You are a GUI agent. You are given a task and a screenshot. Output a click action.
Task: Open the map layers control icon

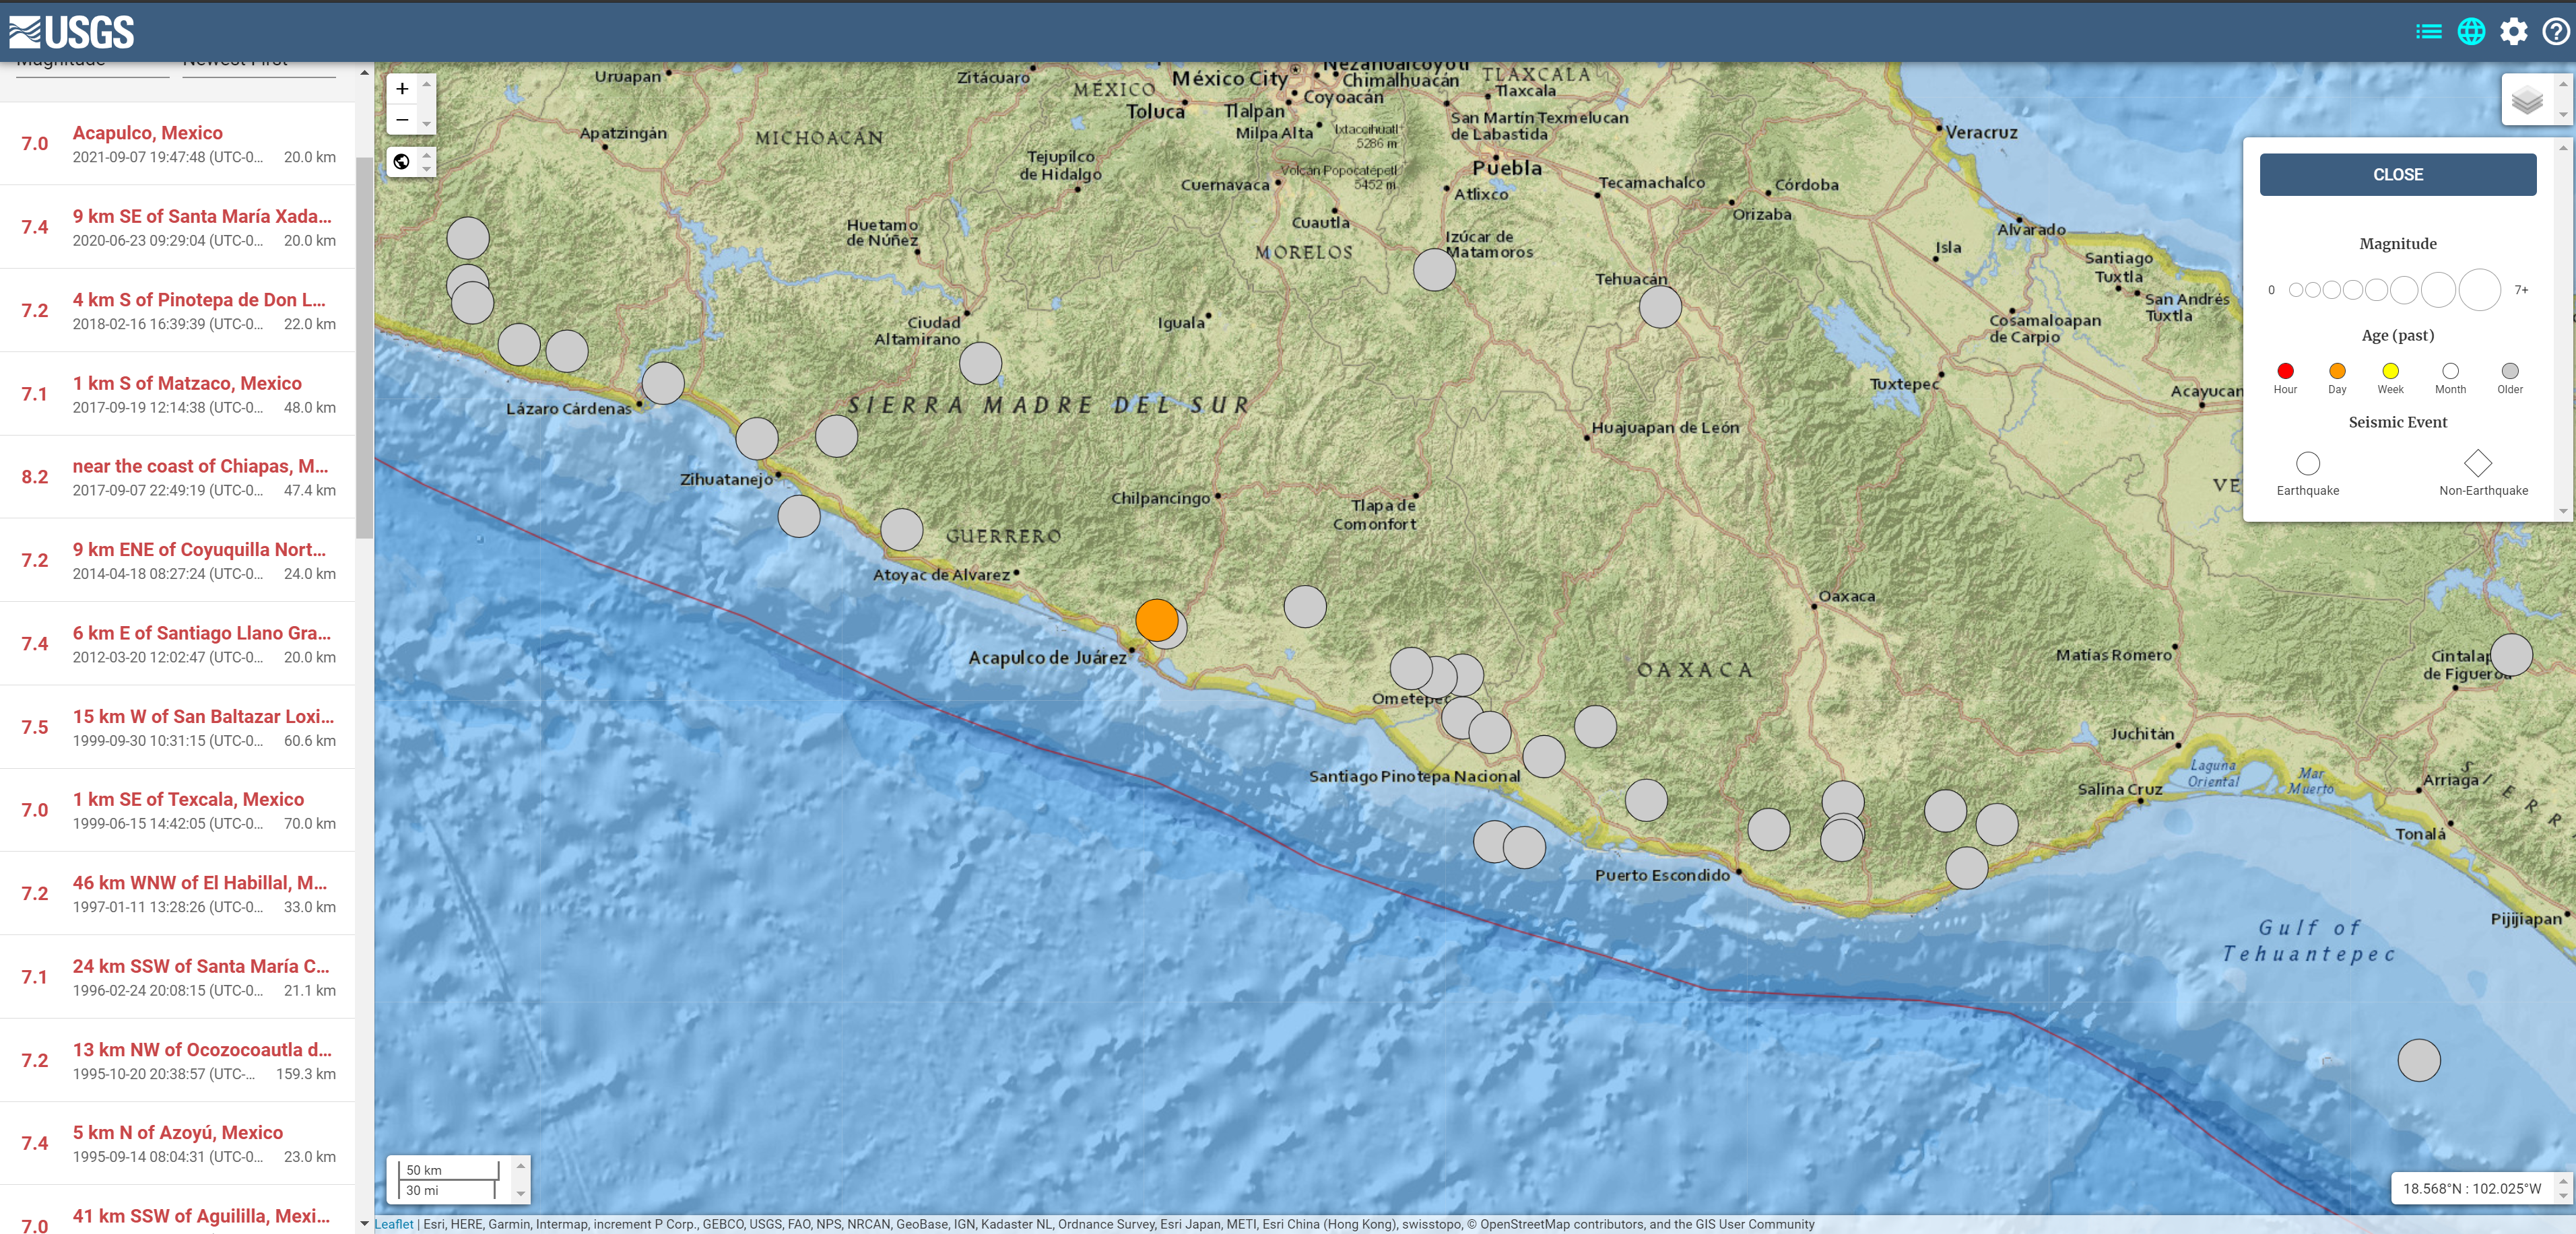pos(2527,100)
